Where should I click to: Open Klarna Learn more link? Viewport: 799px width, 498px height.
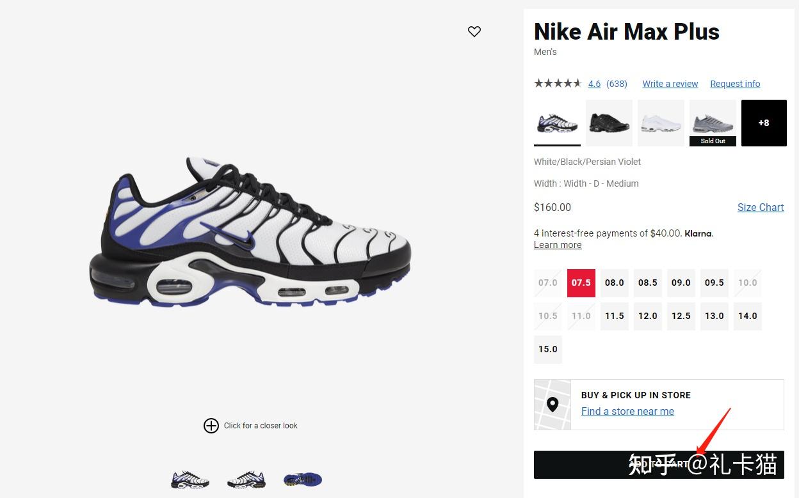point(558,245)
